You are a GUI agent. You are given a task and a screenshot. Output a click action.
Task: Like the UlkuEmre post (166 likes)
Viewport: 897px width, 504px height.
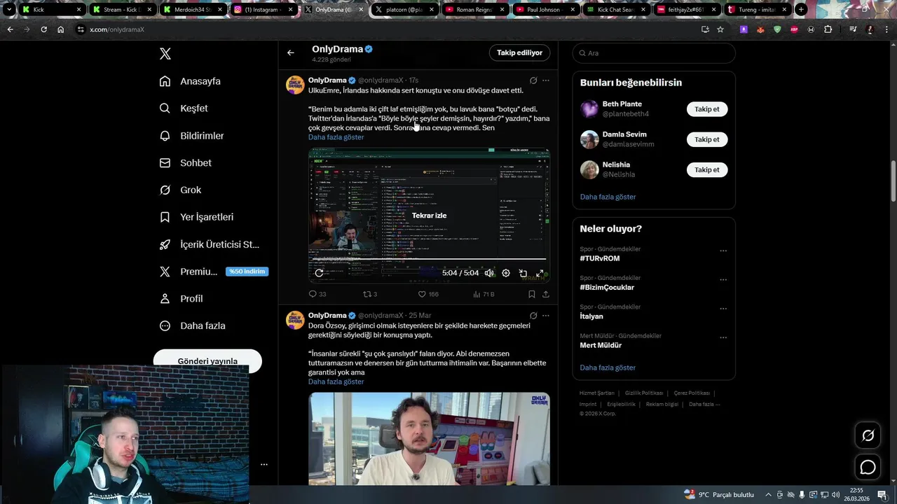tap(428, 294)
